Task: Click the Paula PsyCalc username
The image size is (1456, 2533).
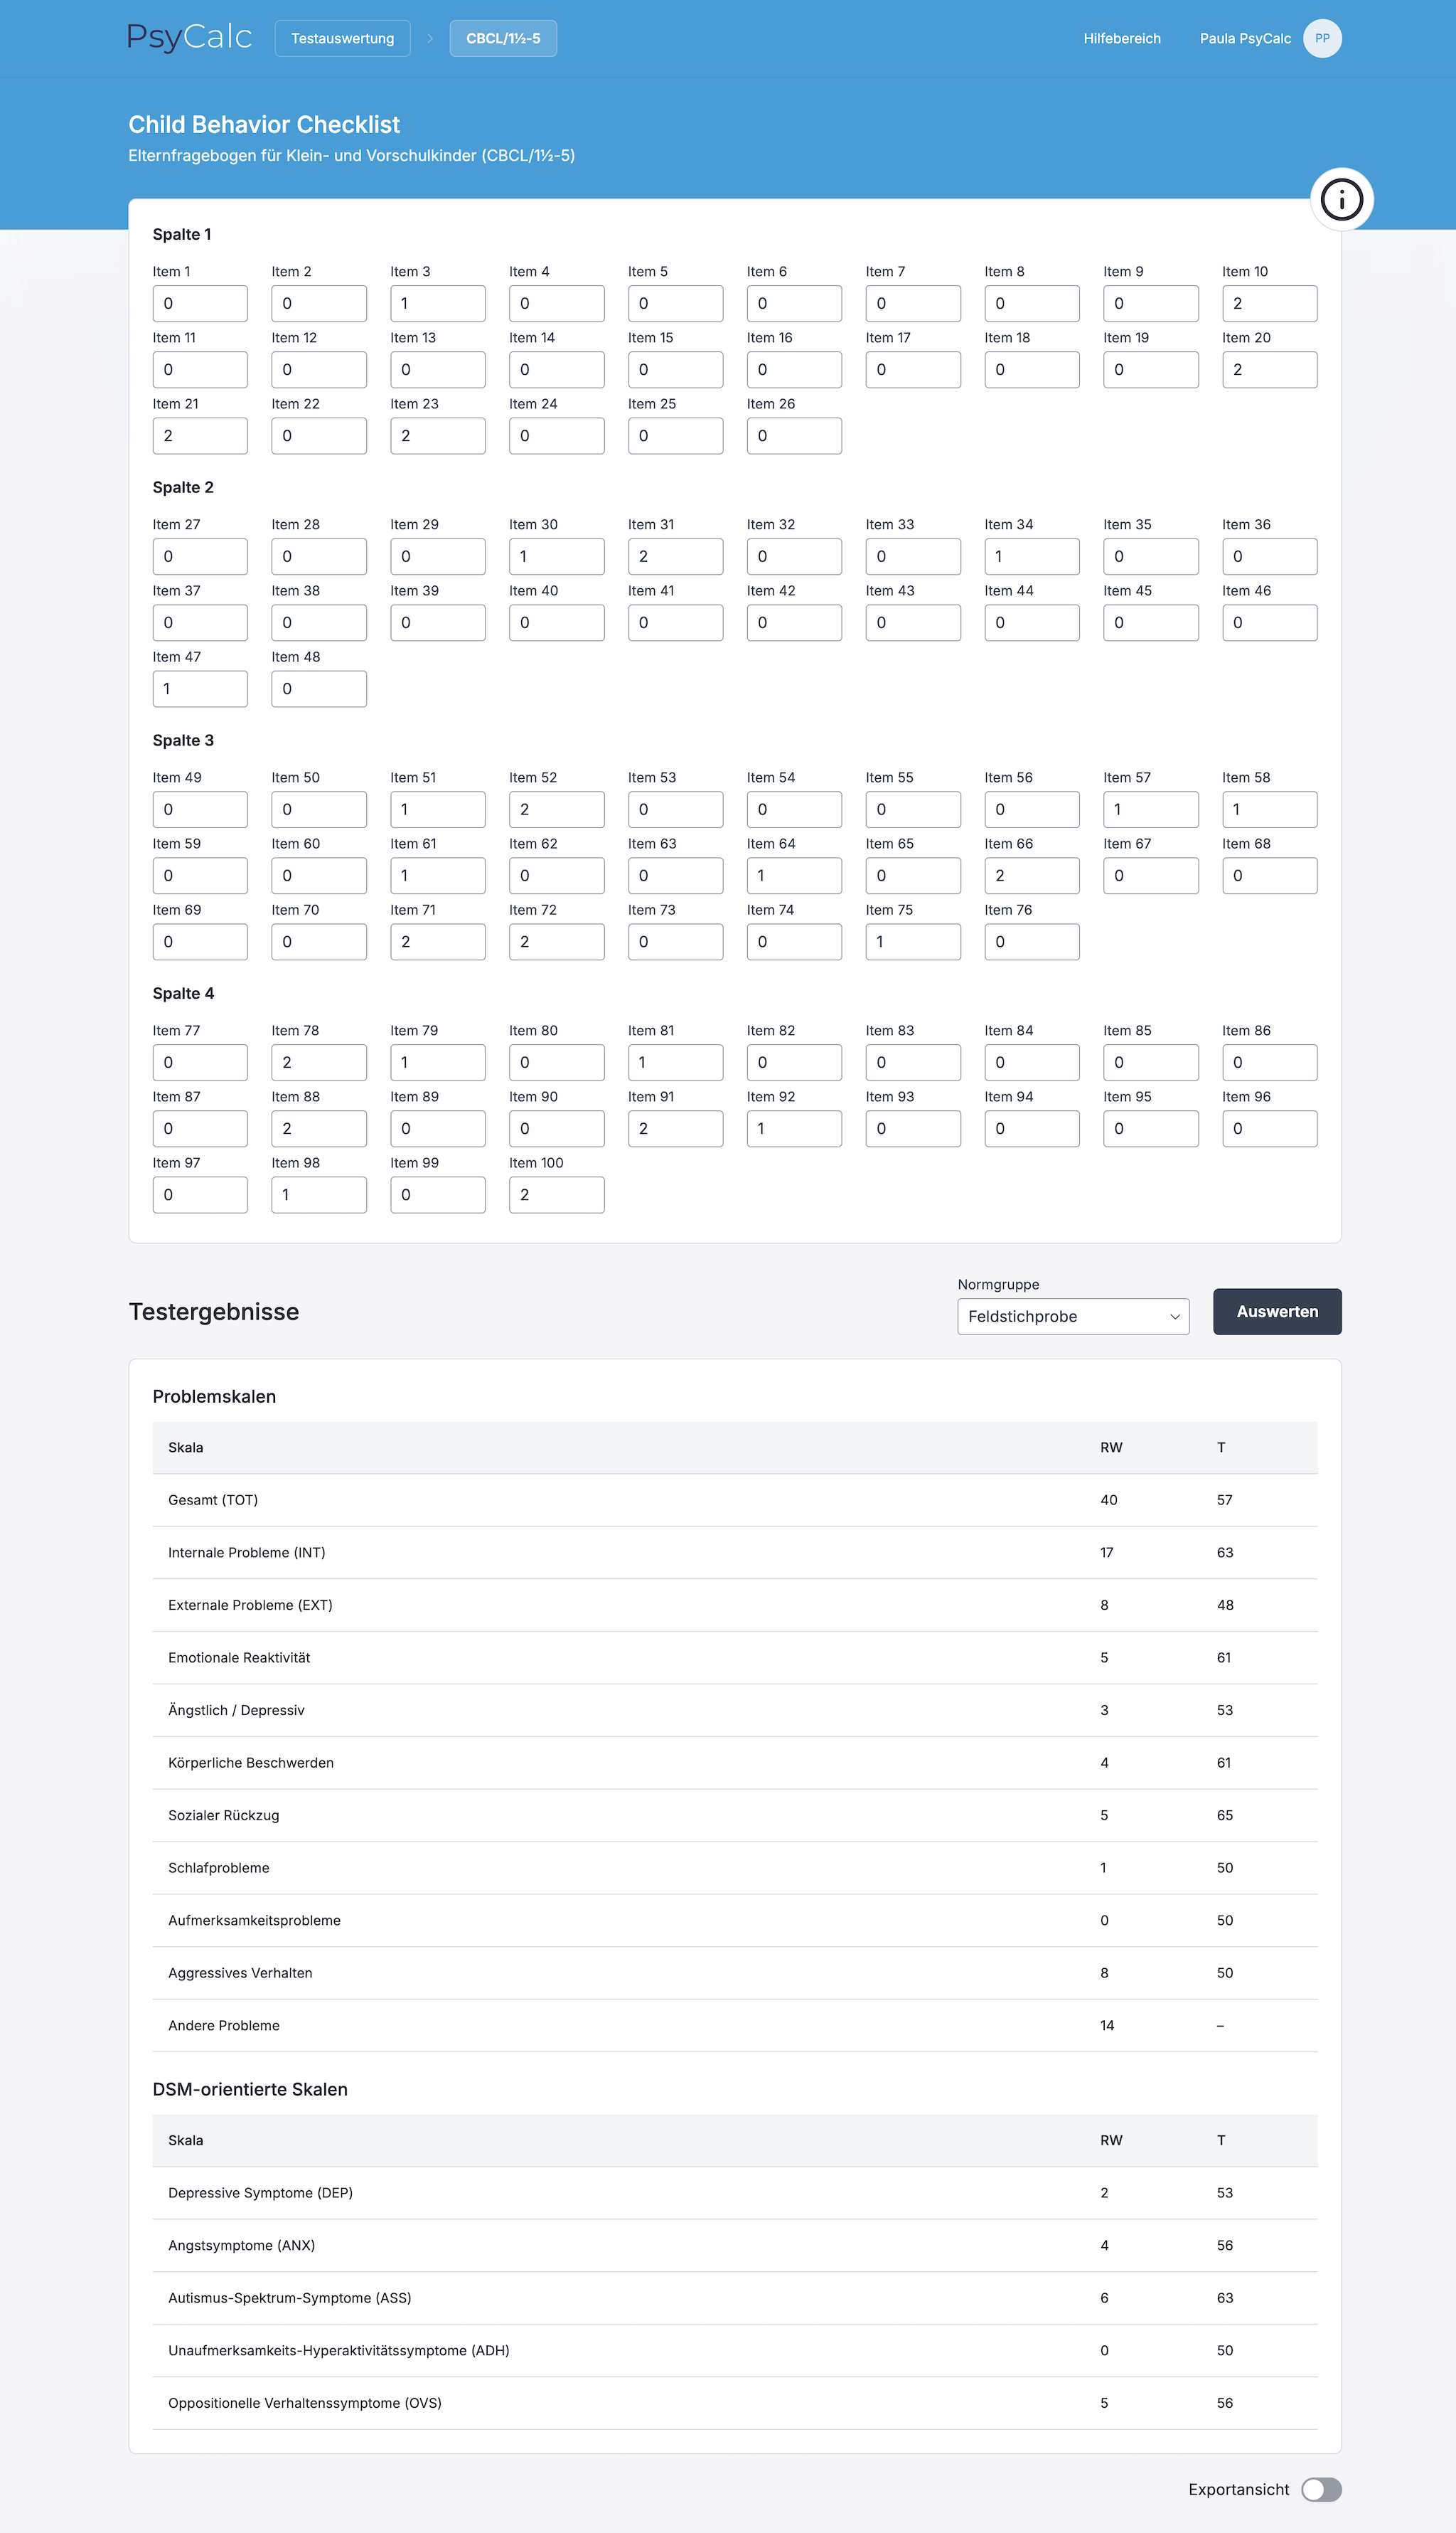Action: point(1245,39)
